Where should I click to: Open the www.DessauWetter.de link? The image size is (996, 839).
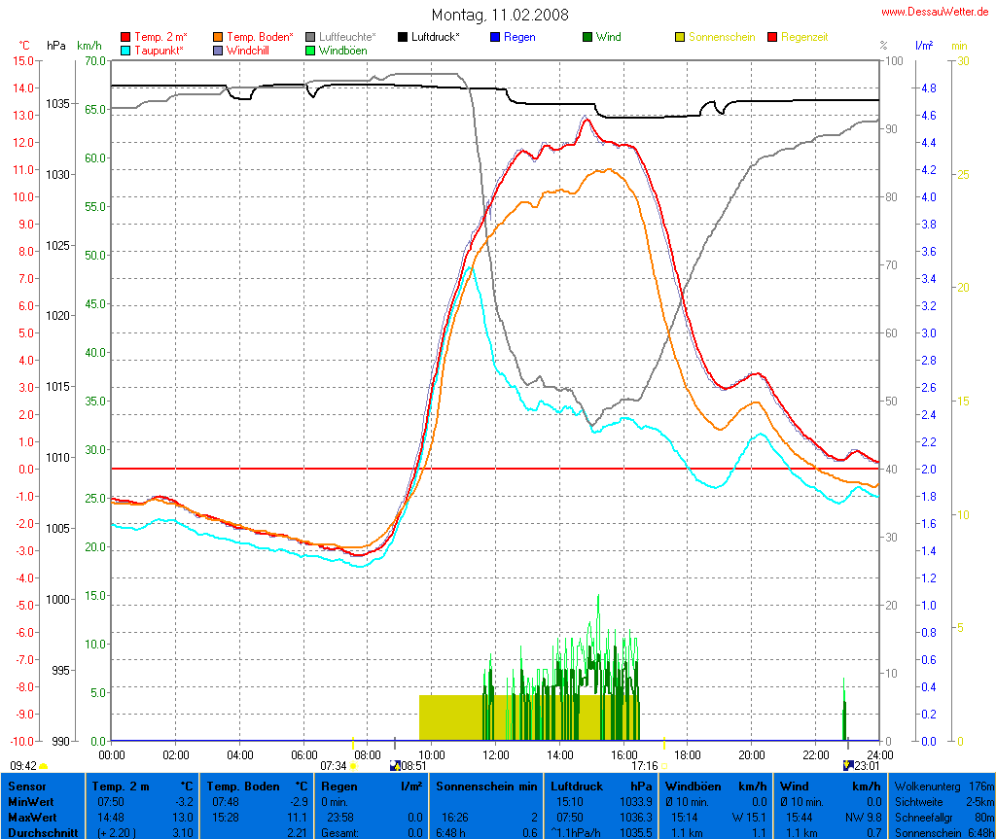pyautogui.click(x=937, y=12)
